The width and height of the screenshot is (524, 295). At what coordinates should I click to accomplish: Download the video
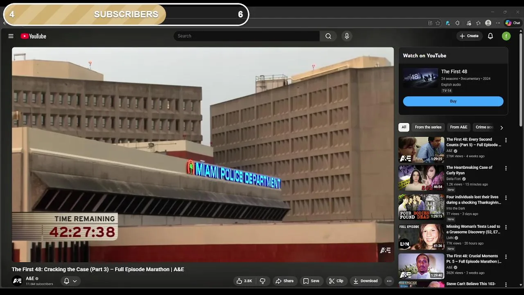(x=366, y=281)
